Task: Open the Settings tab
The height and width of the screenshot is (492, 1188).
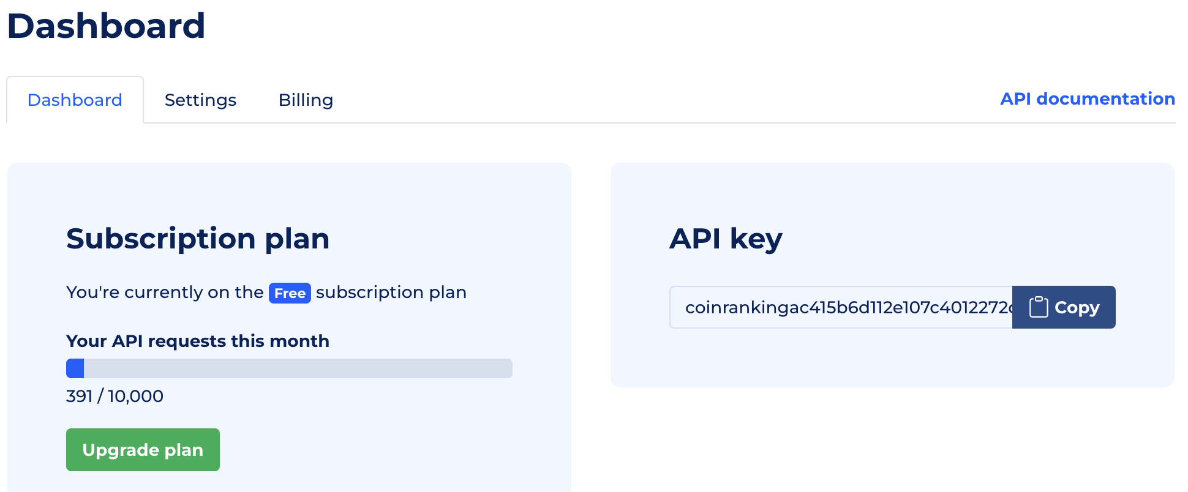Action: coord(200,100)
